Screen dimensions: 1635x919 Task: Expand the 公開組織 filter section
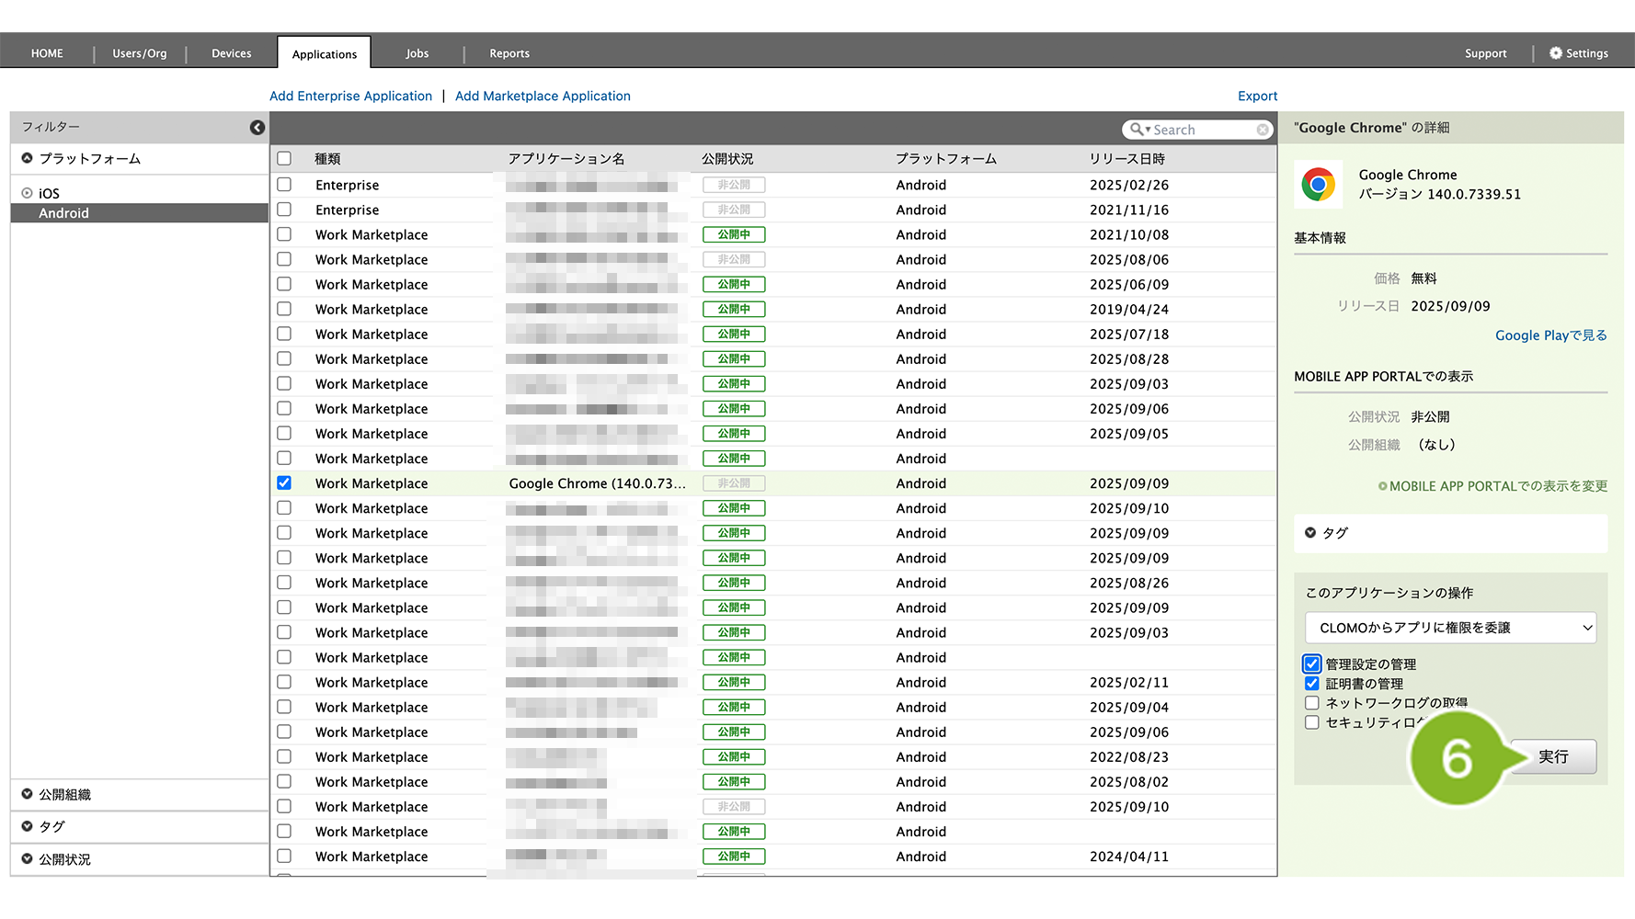pos(28,794)
